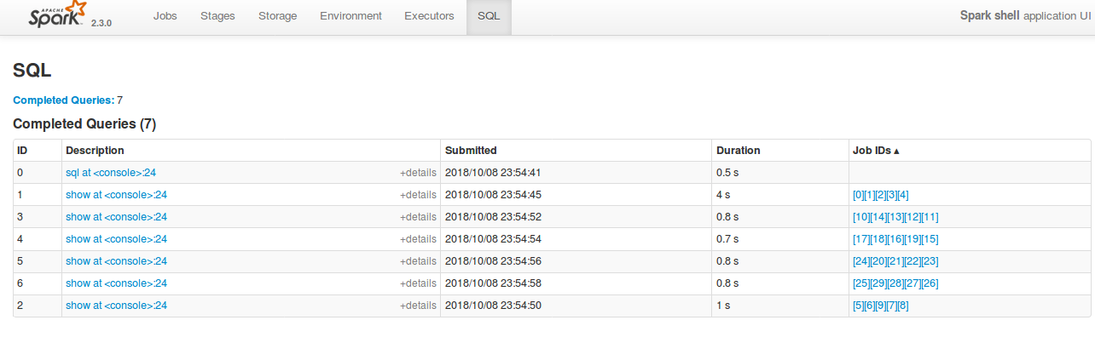This screenshot has height=343, width=1095.
Task: Open job link [19]
Action: (912, 239)
